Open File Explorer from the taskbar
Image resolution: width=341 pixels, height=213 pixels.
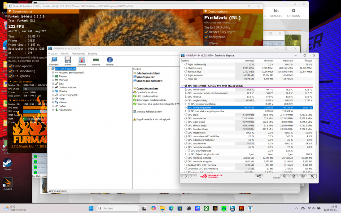(x=162, y=208)
